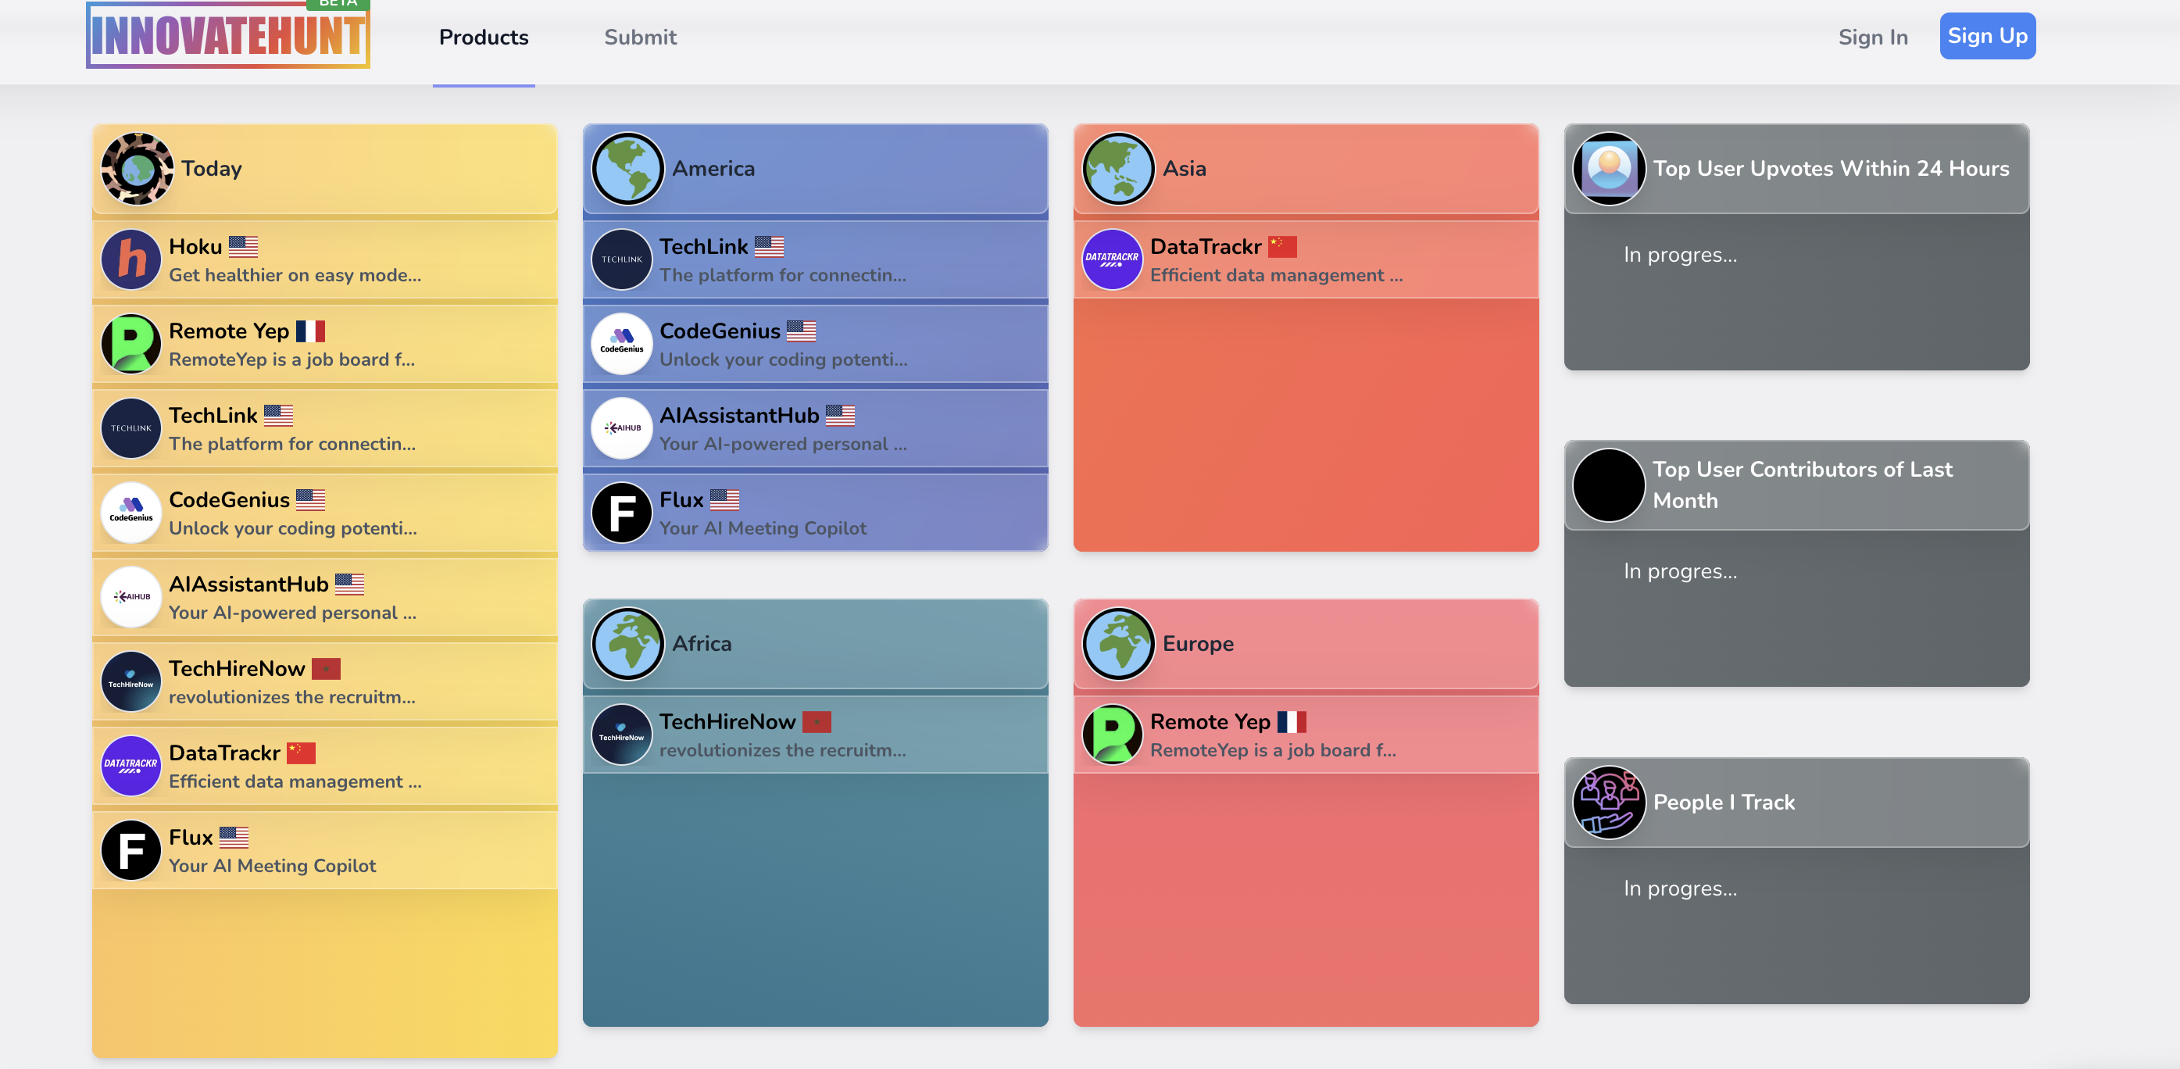Click the People I Track icon
Viewport: 2180px width, 1069px height.
(x=1610, y=803)
